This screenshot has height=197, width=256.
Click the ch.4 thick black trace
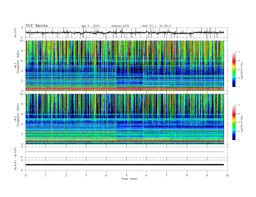pos(124,165)
